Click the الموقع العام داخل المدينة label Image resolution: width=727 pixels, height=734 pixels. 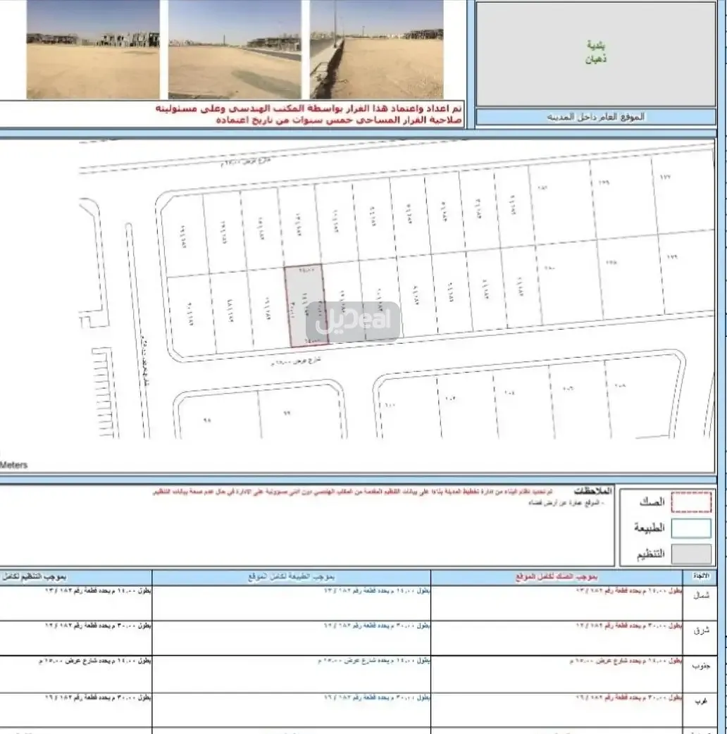coord(596,117)
